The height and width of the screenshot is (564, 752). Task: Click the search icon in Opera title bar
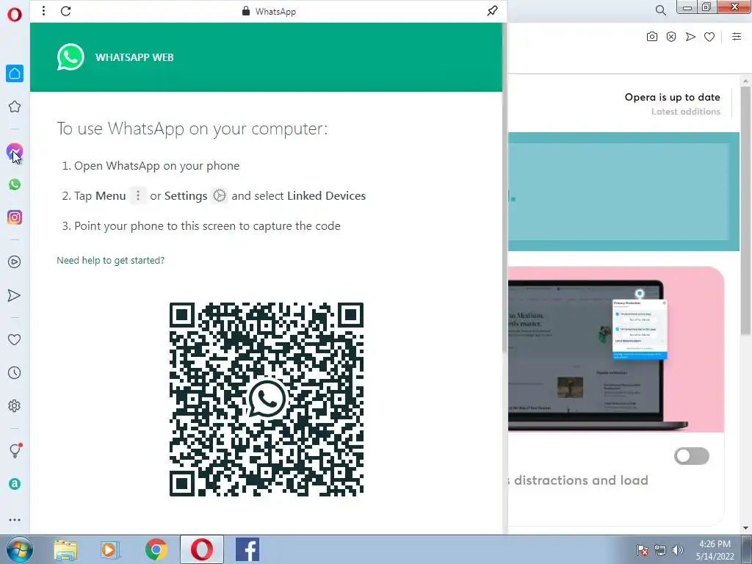[660, 10]
